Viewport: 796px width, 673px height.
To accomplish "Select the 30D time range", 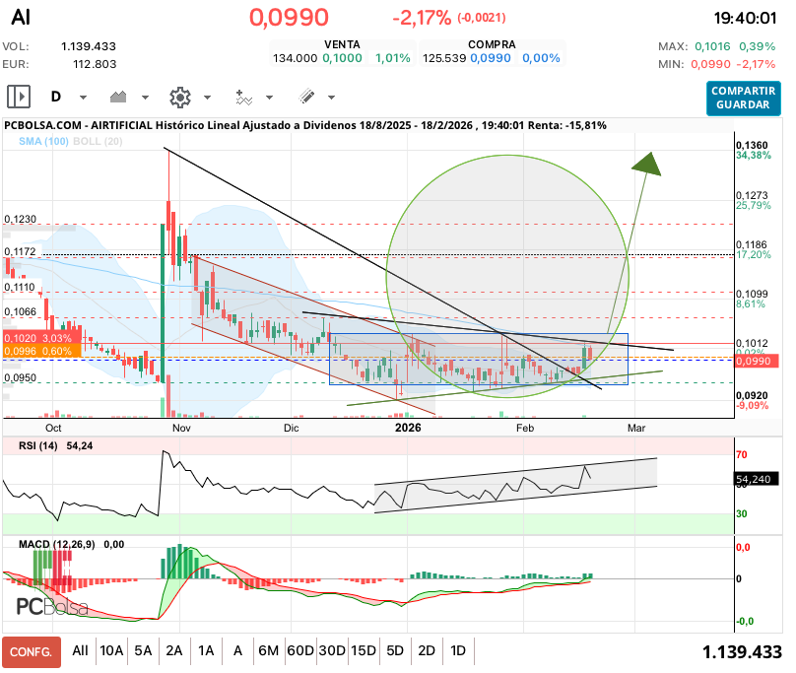I will point(332,650).
